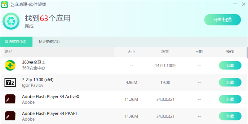The width and height of the screenshot is (248, 124).
Task: Open the Msi安装(73) tab
Action: coord(49,42)
